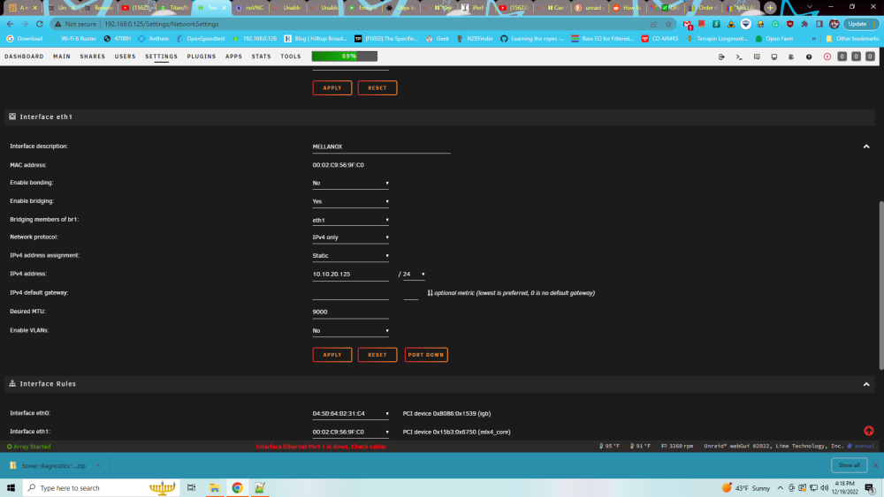Screen dimensions: 884x497
Task: Click Chrome icon in Windows taskbar
Action: (x=237, y=488)
